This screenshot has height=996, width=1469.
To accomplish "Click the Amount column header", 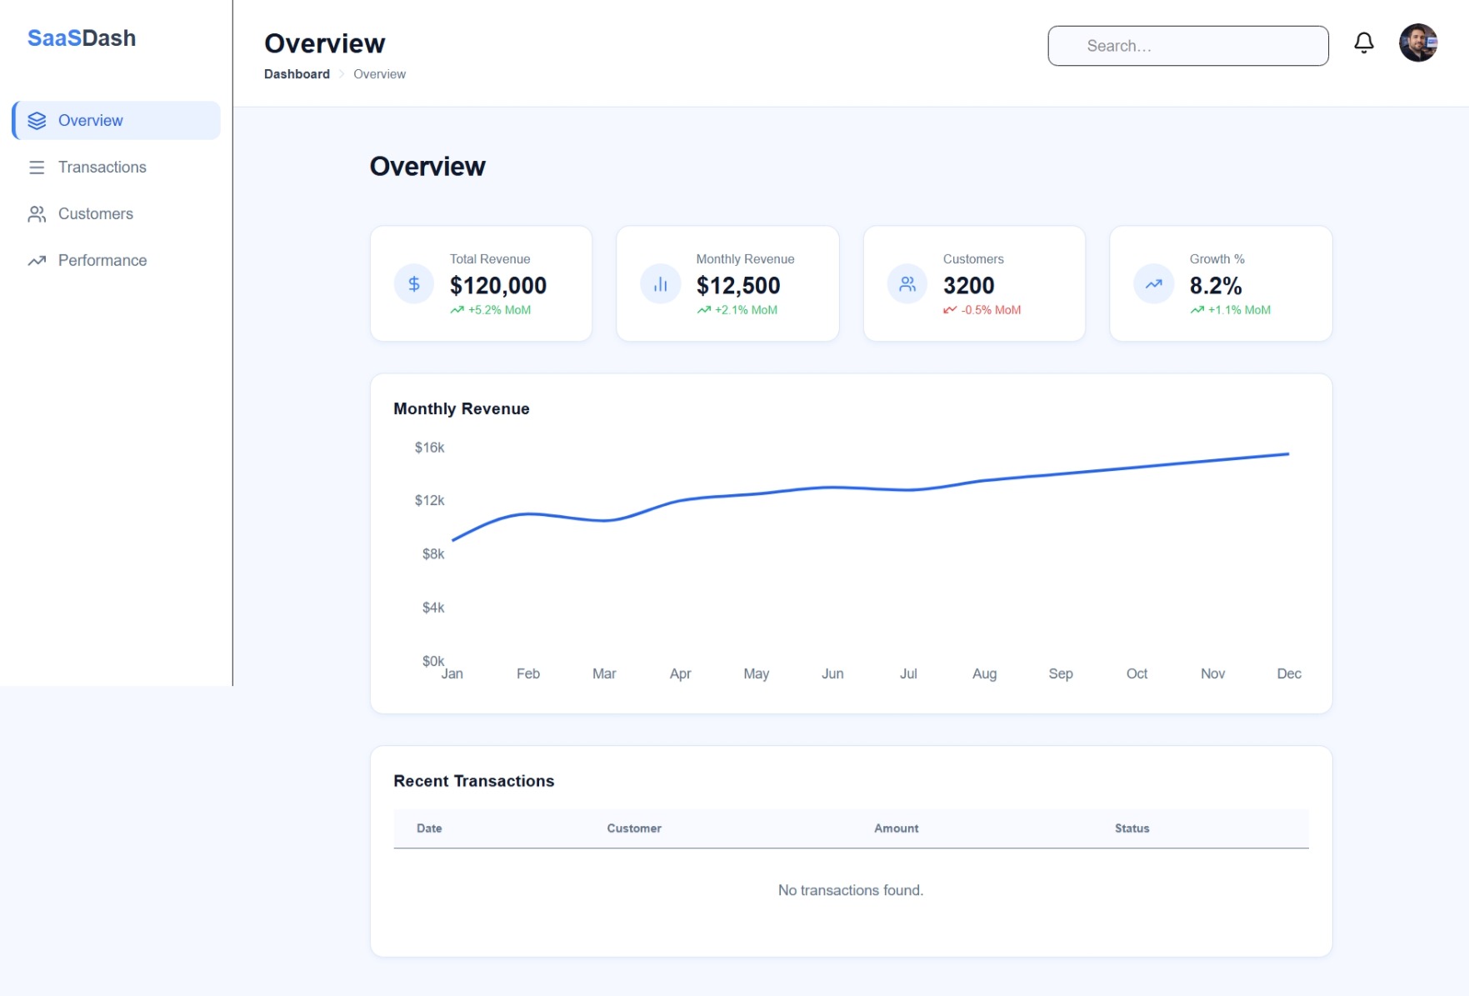I will coord(896,828).
